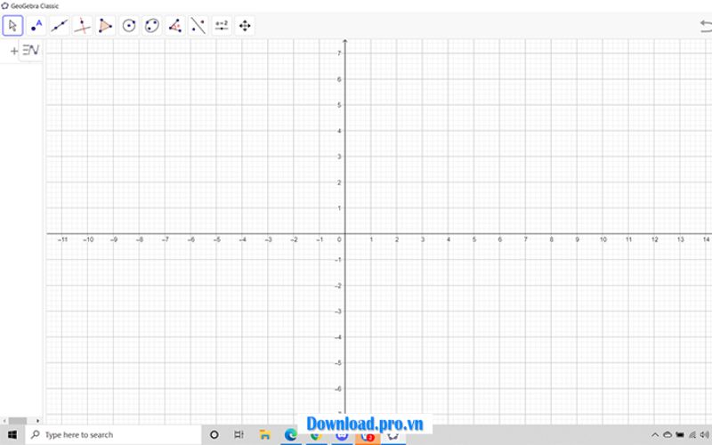Select the Move Graphics View tool

(x=245, y=26)
